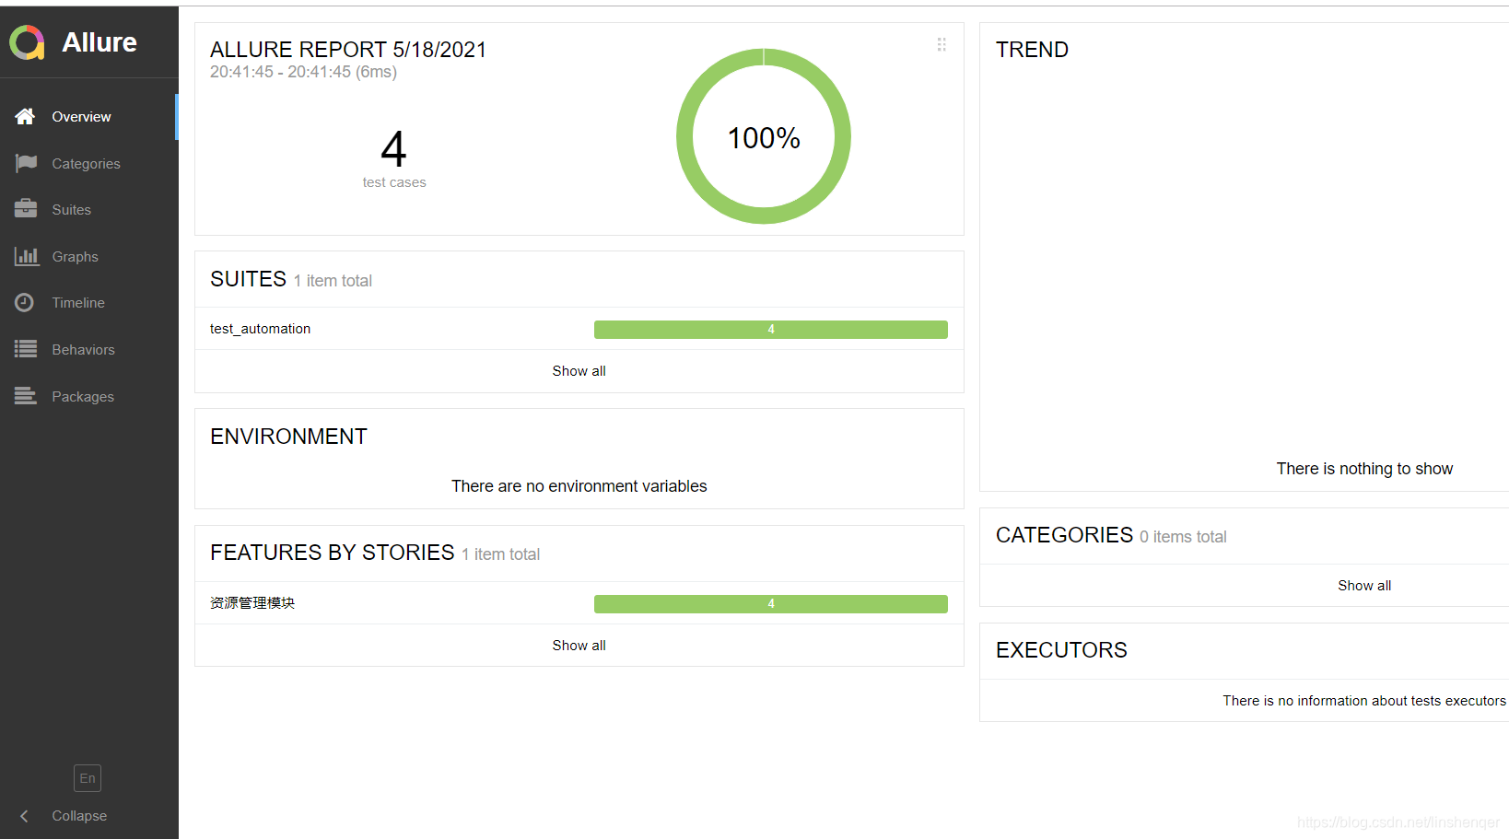The height and width of the screenshot is (839, 1509).
Task: Click 'There are no environment variables' text
Action: [579, 486]
